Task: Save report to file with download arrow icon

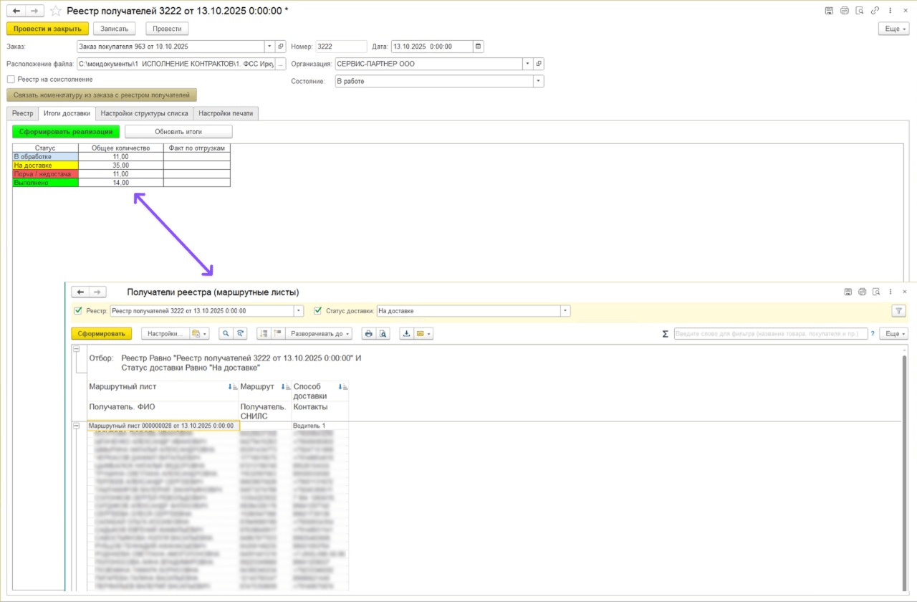Action: coord(406,334)
